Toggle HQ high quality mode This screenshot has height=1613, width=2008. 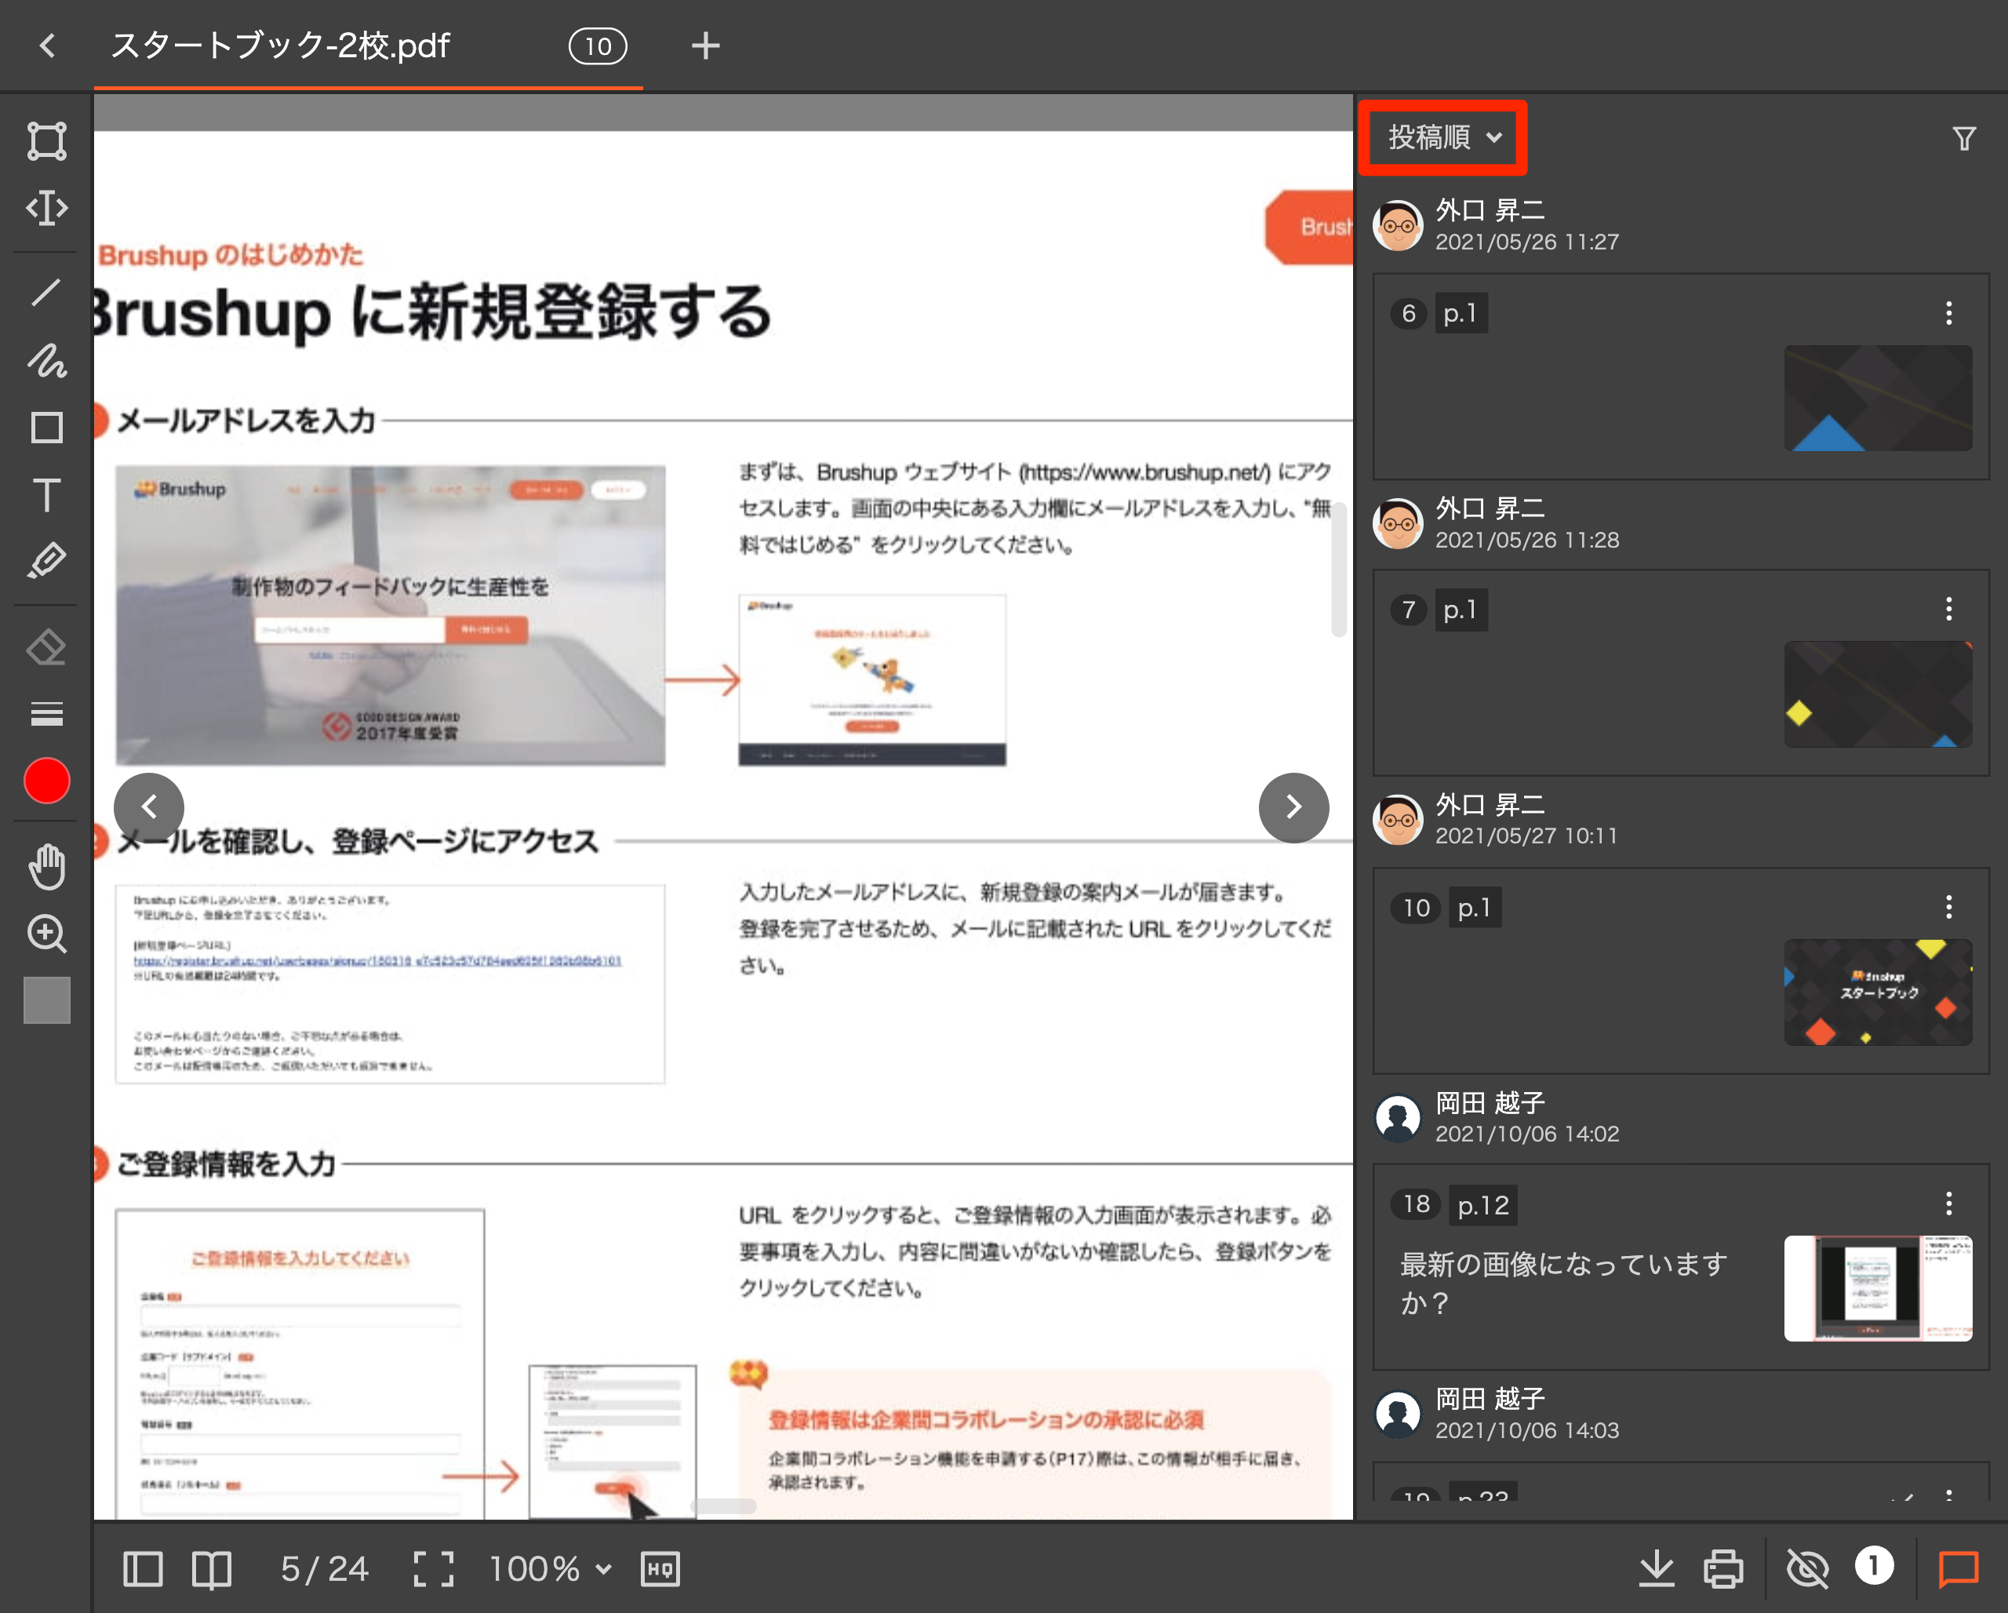pyautogui.click(x=660, y=1568)
